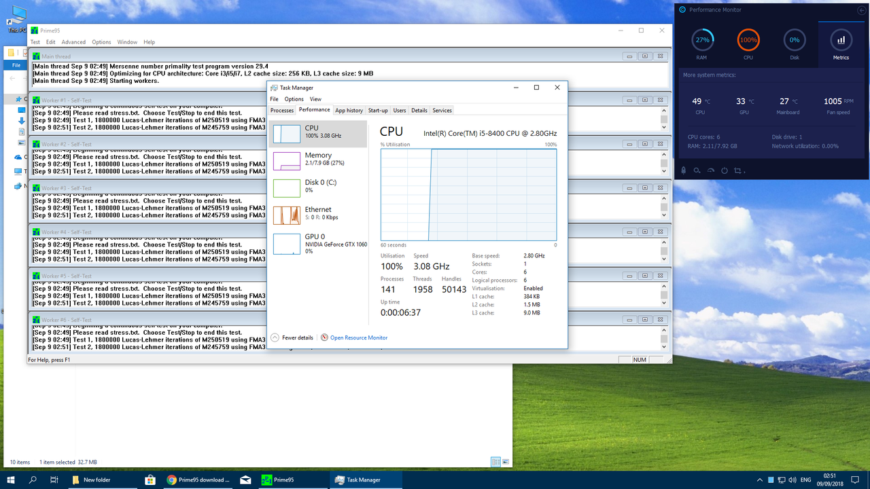Open the File tab in File Explorer
870x489 pixels.
click(15, 66)
